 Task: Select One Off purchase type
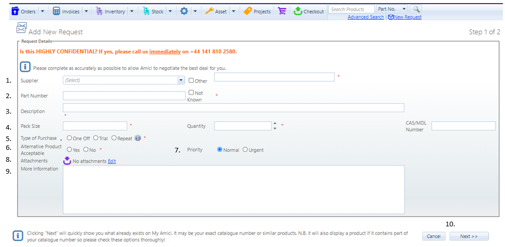point(69,138)
